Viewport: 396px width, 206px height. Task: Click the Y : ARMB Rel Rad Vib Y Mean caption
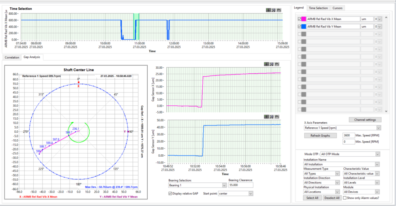(x=118, y=197)
